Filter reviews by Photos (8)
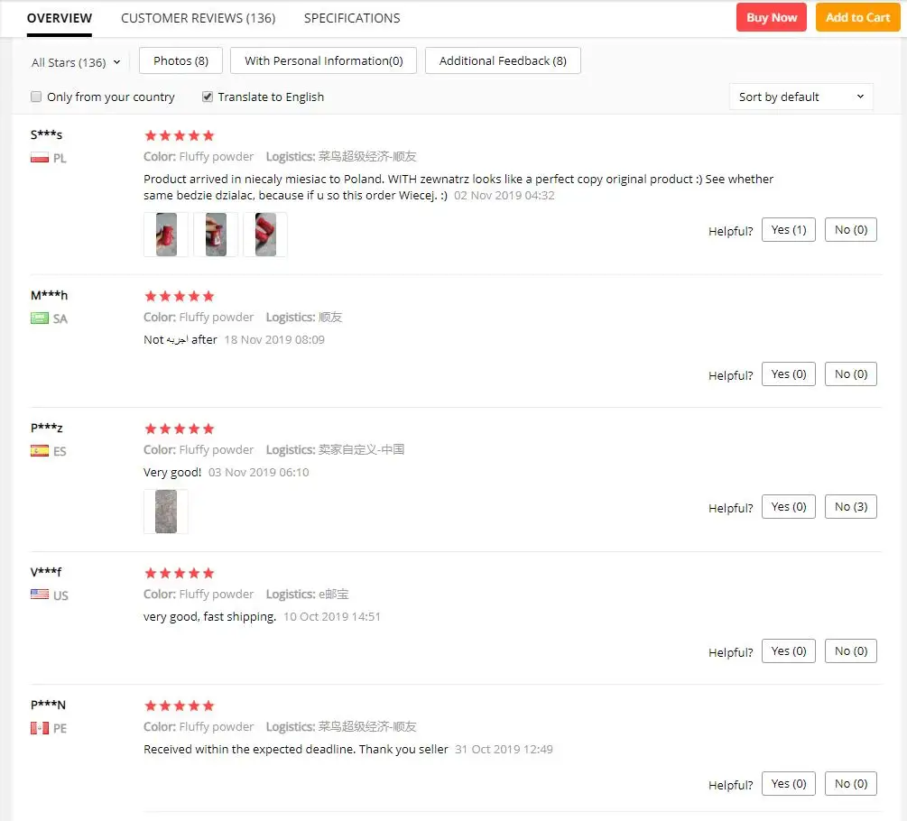This screenshot has width=907, height=821. pos(180,60)
